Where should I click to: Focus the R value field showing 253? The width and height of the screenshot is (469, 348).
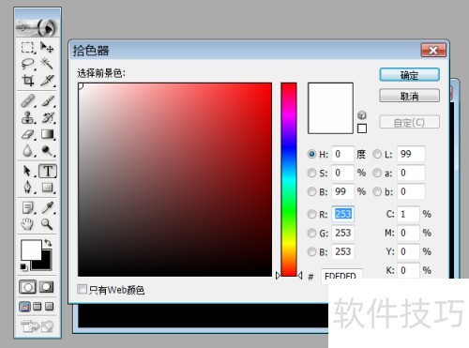pyautogui.click(x=342, y=214)
